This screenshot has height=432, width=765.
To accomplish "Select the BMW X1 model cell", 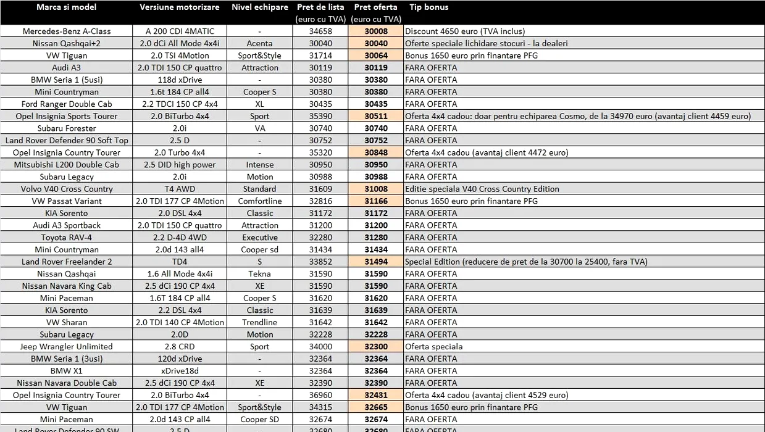I will 67,371.
